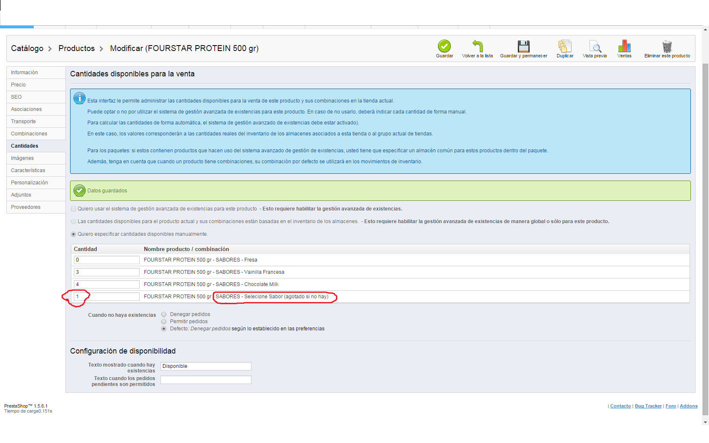This screenshot has width=709, height=443.
Task: Open the Precio tab
Action: [36, 85]
